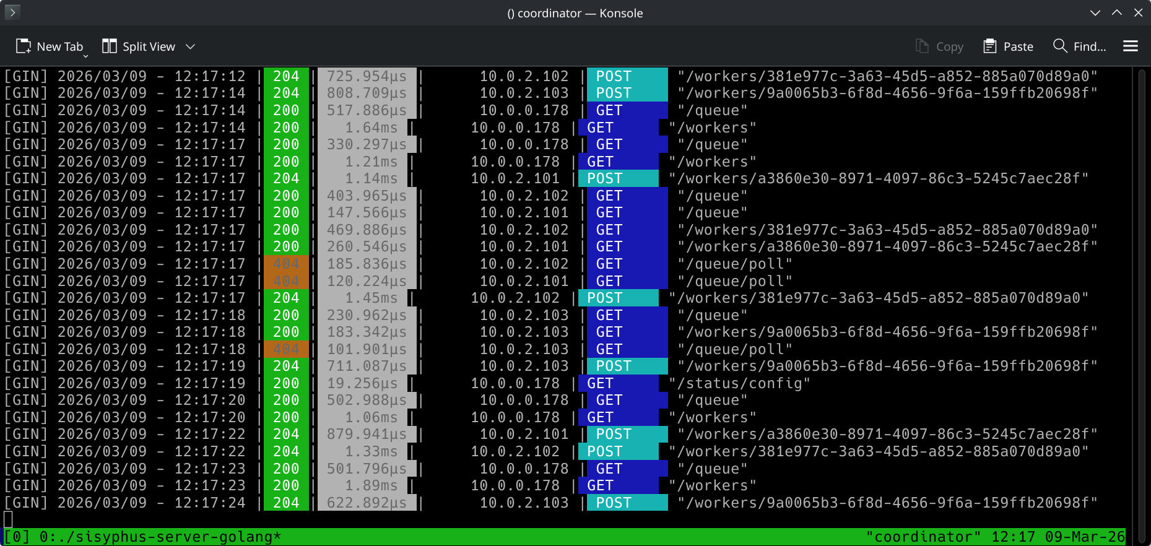The height and width of the screenshot is (546, 1151).
Task: Click the Paste clipboard icon
Action: pos(989,46)
